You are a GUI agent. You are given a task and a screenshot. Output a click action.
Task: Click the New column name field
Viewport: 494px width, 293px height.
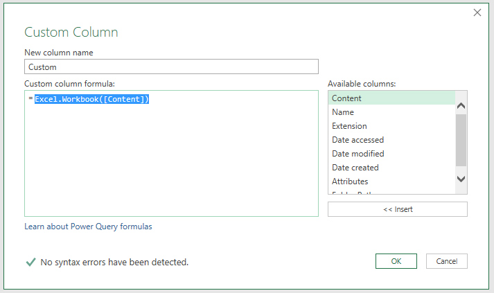[171, 66]
